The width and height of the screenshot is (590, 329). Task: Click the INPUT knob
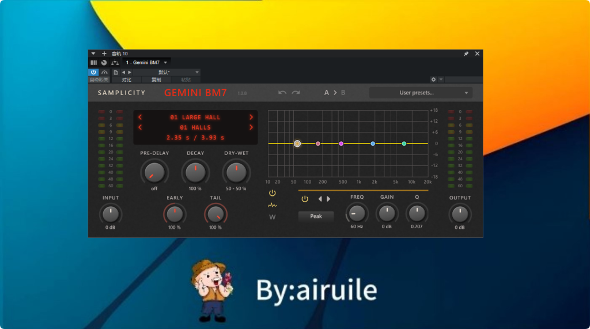tap(110, 214)
